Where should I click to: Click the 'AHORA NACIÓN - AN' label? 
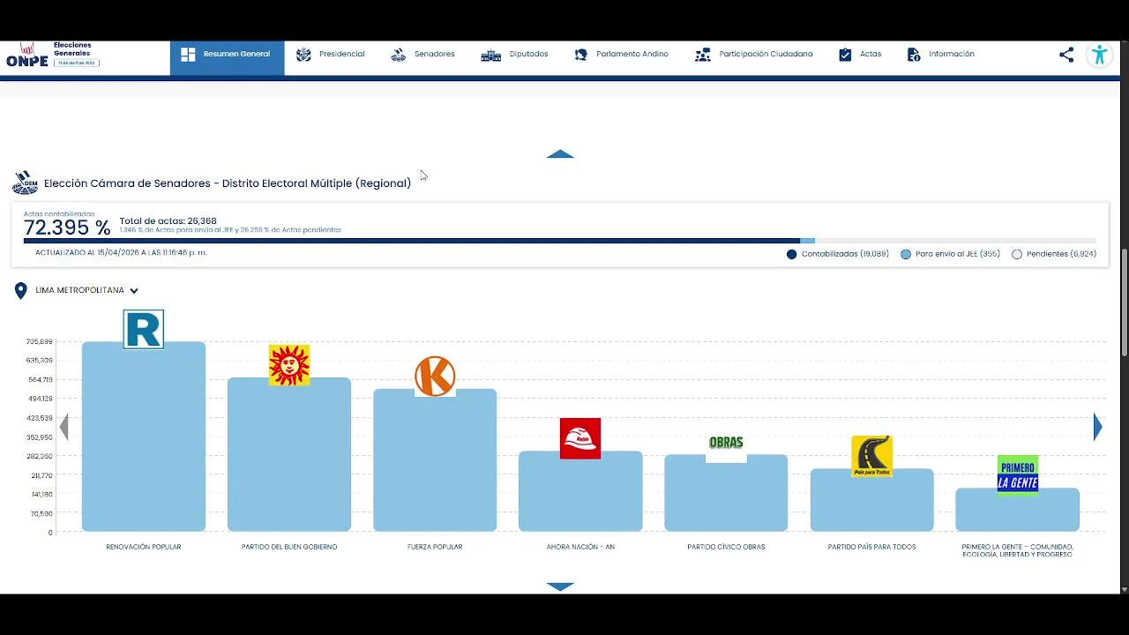pos(580,547)
